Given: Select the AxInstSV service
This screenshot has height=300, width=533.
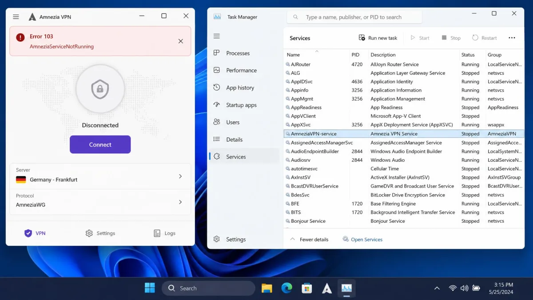Looking at the screenshot, I should pyautogui.click(x=404, y=177).
